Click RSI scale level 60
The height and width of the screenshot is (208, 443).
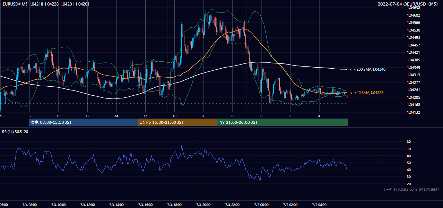pyautogui.click(x=409, y=156)
